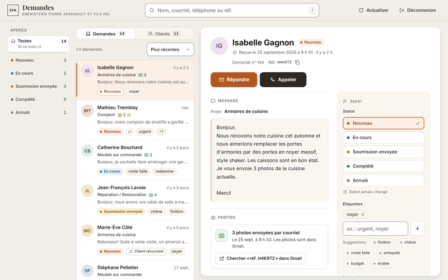Click the Répondre button
448x280 pixels.
[234, 80]
